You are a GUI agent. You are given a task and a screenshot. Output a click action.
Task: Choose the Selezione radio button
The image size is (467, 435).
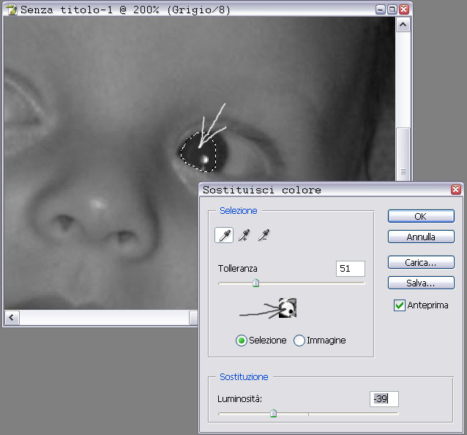(x=242, y=341)
